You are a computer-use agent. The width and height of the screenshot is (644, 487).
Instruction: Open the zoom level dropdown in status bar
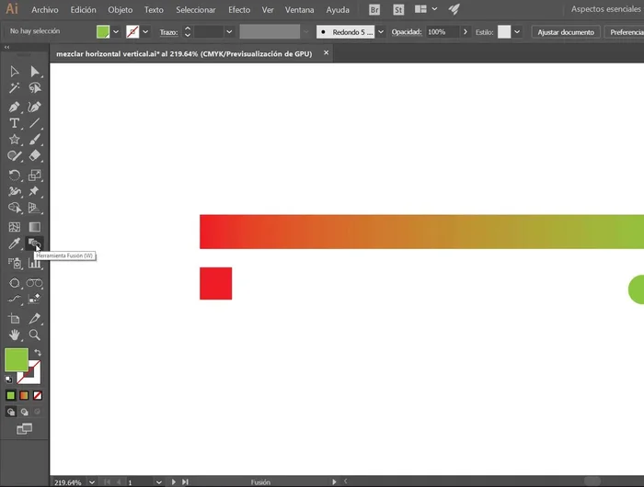coord(90,481)
